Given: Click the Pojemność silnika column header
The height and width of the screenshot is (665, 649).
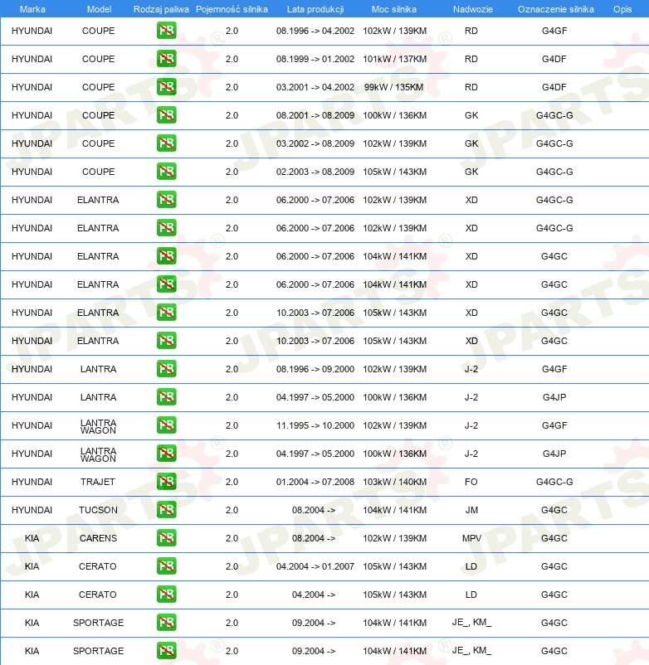Looking at the screenshot, I should click(232, 9).
